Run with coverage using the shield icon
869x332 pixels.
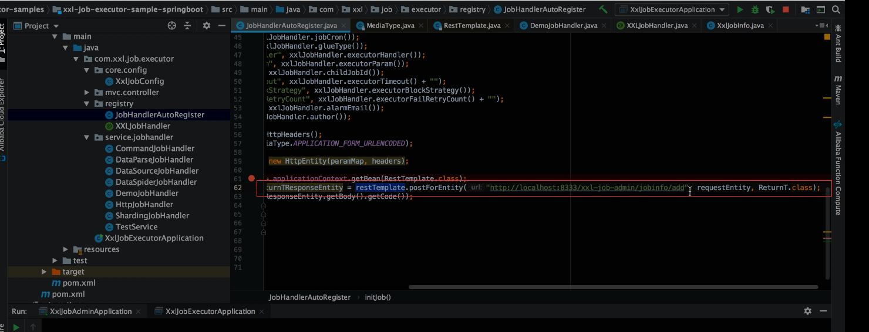(x=770, y=9)
